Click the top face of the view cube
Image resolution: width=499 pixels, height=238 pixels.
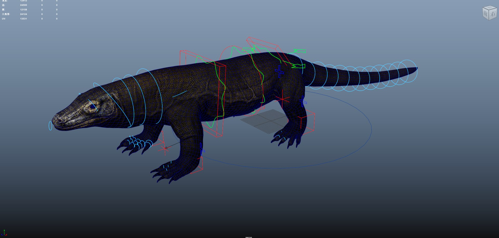489,8
